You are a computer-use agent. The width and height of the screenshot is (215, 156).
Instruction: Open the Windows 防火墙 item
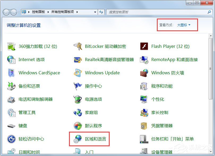tap(167, 73)
